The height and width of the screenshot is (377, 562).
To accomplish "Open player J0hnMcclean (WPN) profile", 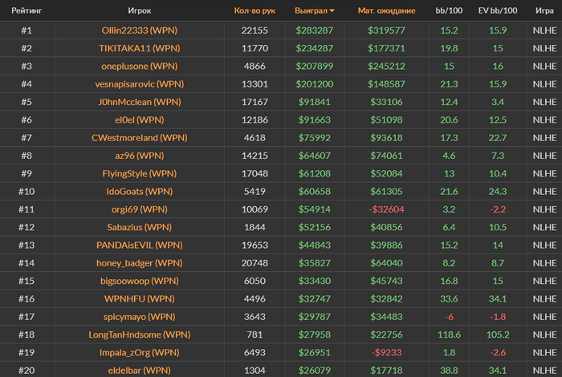I will (x=140, y=102).
